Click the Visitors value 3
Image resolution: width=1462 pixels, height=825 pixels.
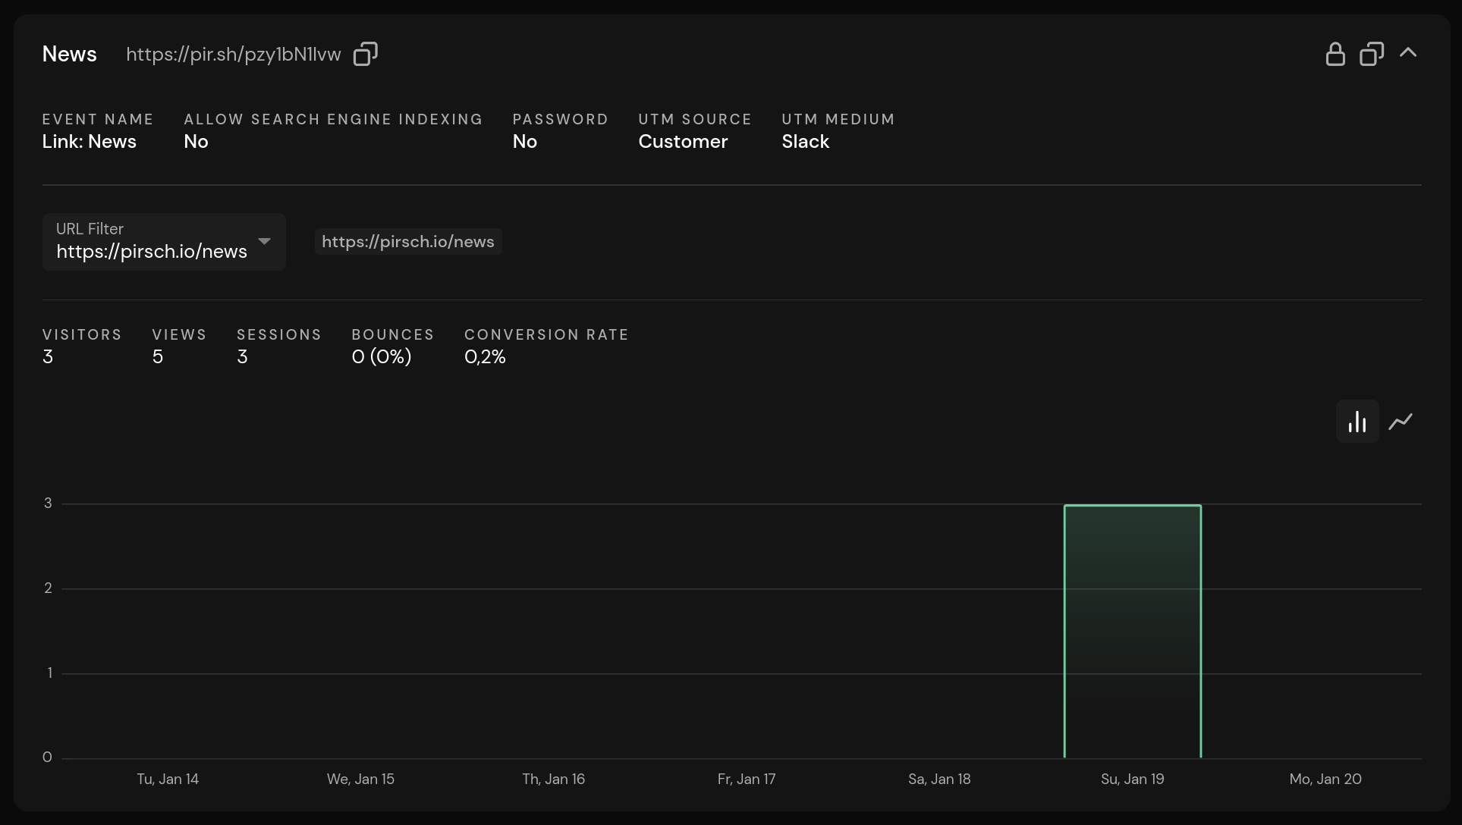pyautogui.click(x=48, y=357)
